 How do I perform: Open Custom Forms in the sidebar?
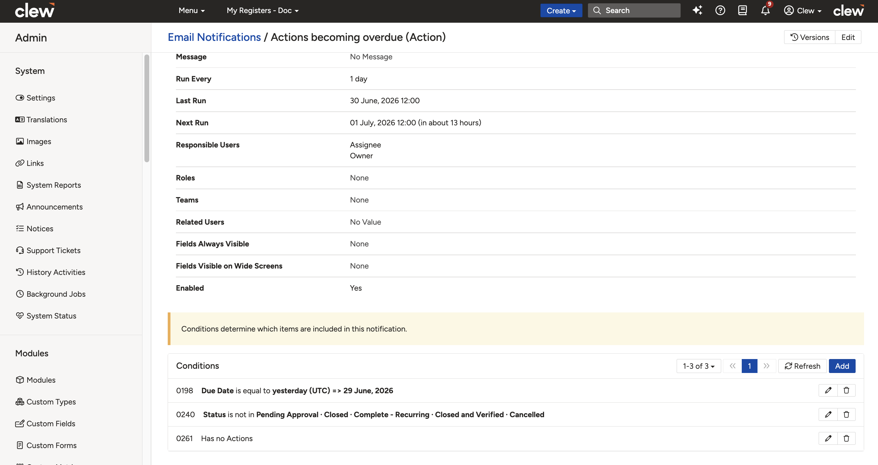pyautogui.click(x=46, y=446)
